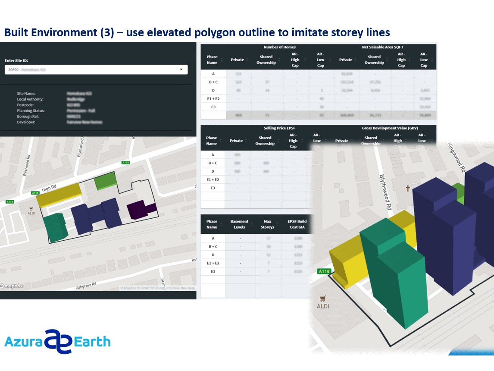
Task: Select row E3 in the Max Storeys table
Action: click(x=212, y=271)
